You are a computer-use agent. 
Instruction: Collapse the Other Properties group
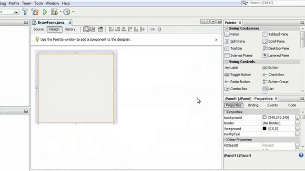(225, 140)
